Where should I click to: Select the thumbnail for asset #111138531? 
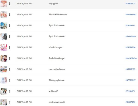pos(4,26)
